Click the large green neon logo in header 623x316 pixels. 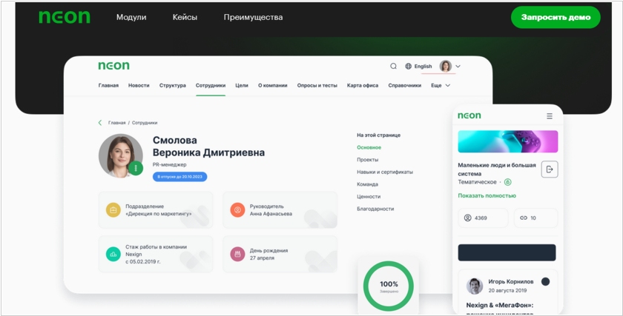click(x=65, y=17)
